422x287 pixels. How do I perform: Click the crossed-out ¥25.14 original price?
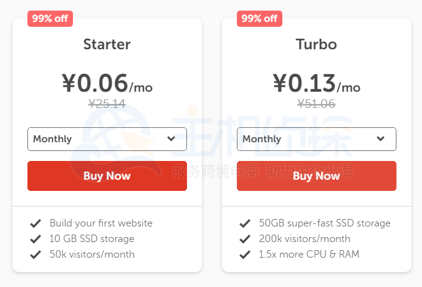(107, 104)
